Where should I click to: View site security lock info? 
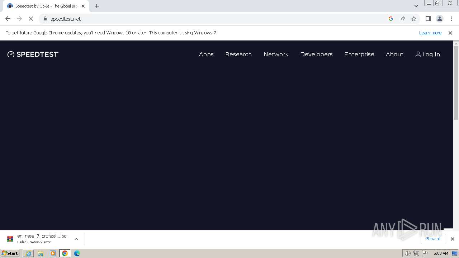pos(45,19)
